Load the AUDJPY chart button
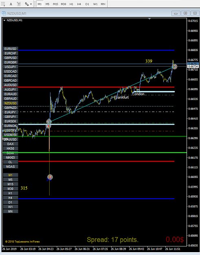This screenshot has width=200, height=255. point(11,89)
